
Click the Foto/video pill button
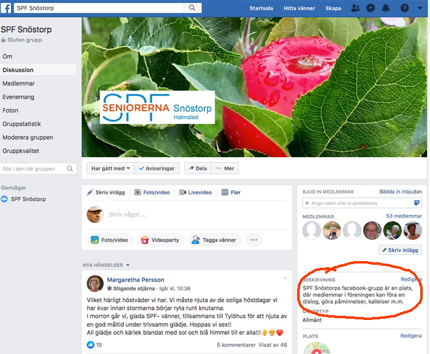click(110, 240)
